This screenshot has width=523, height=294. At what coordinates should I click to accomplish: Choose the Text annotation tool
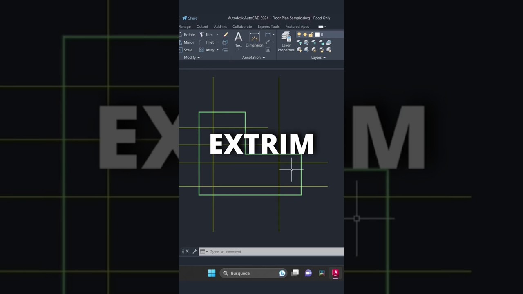tap(238, 40)
